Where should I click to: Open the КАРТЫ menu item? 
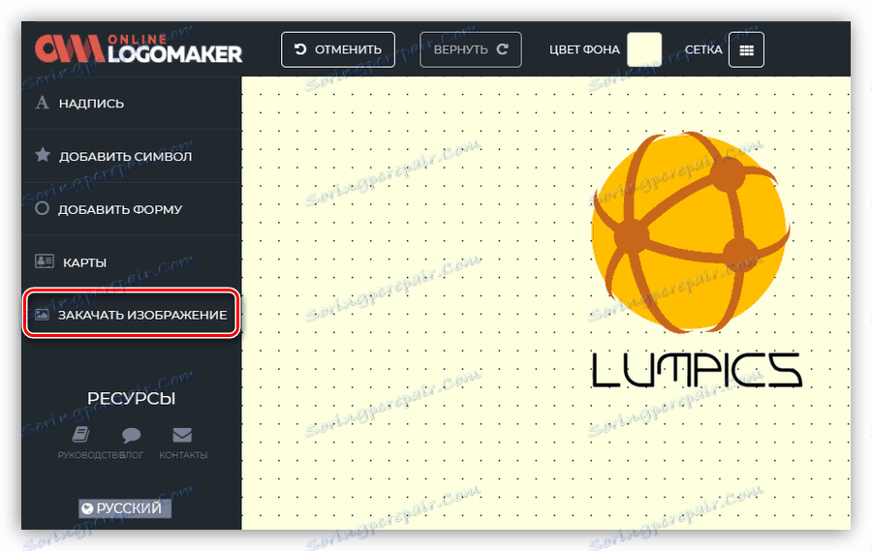131,261
